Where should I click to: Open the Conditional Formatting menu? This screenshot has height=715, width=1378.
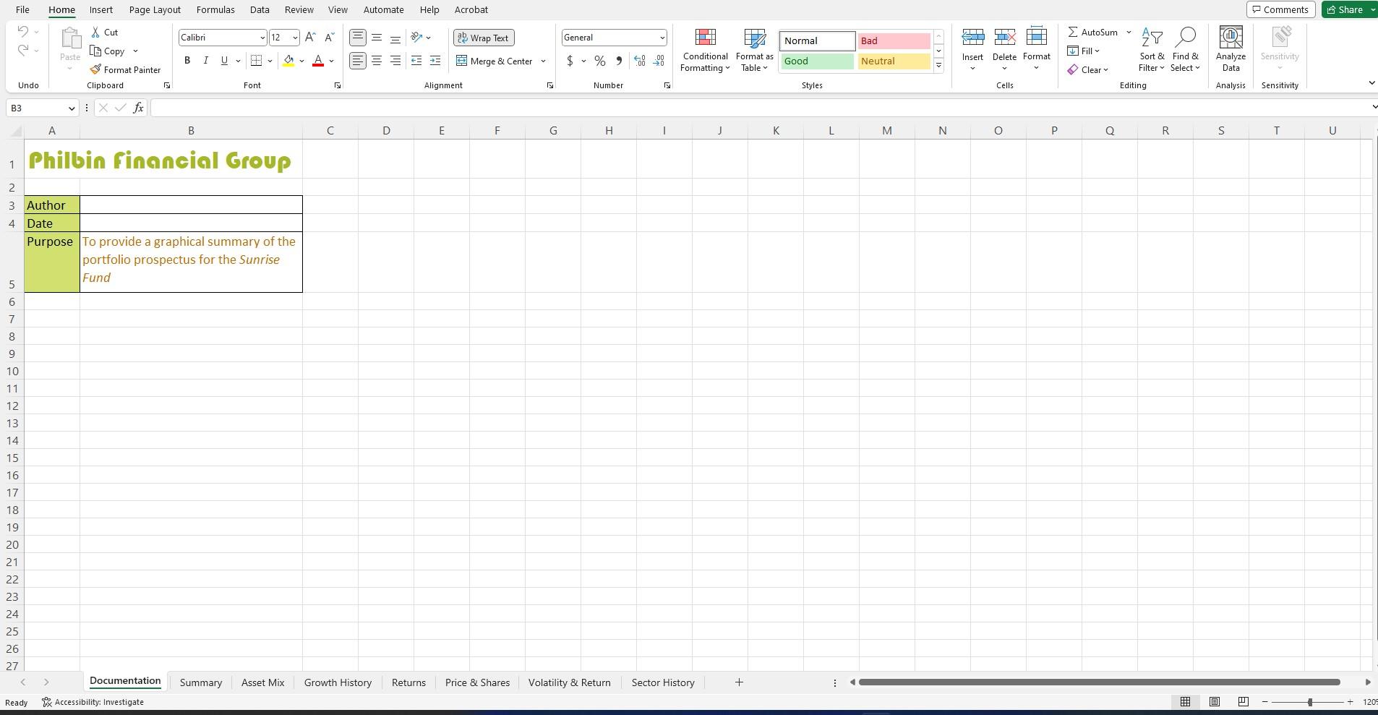pyautogui.click(x=705, y=50)
